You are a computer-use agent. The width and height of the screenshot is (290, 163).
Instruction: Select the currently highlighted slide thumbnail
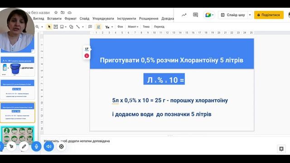18,113
